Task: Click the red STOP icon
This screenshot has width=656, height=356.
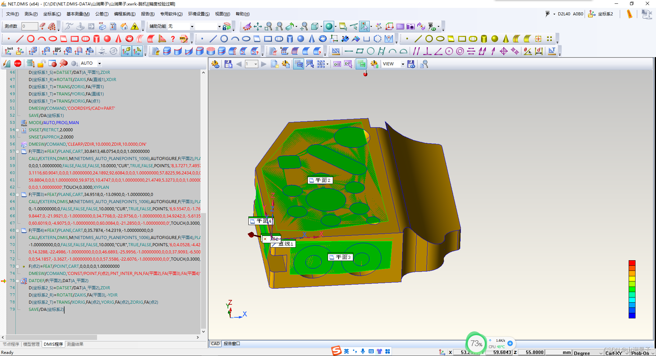Action: [x=18, y=63]
